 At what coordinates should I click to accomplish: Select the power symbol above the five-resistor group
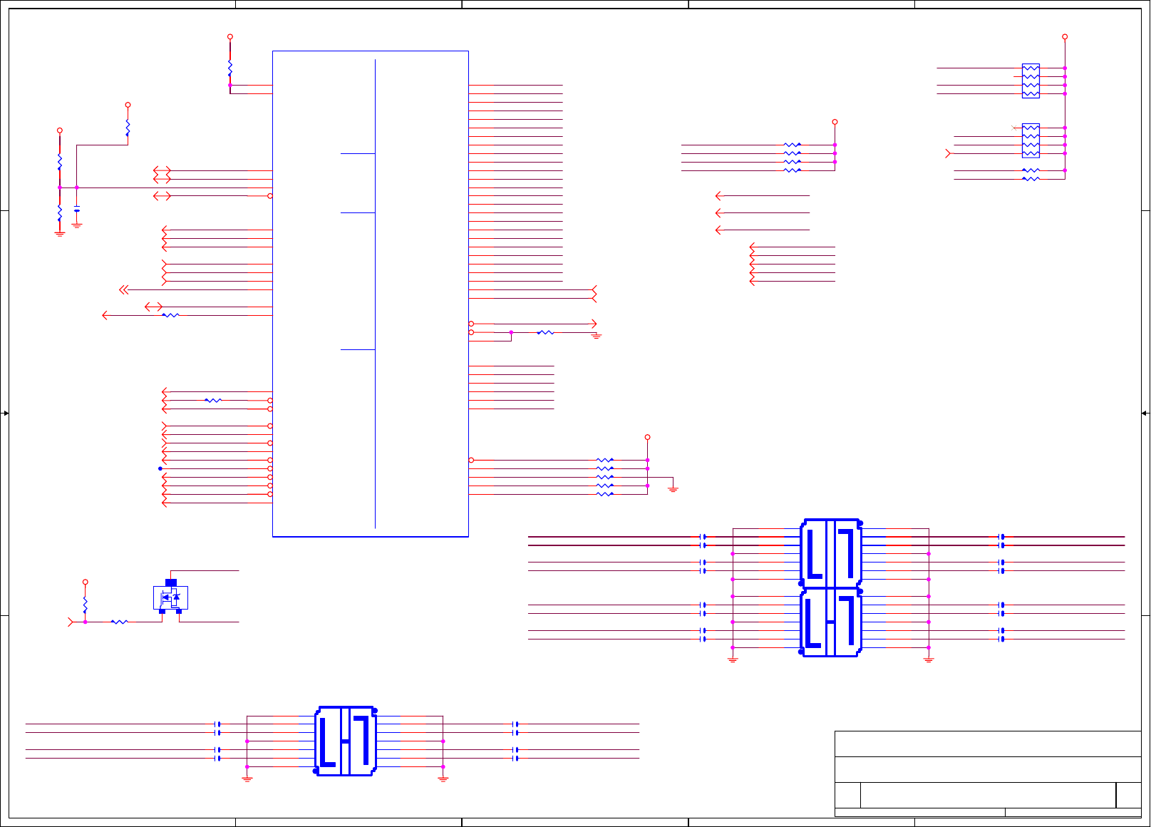point(647,437)
